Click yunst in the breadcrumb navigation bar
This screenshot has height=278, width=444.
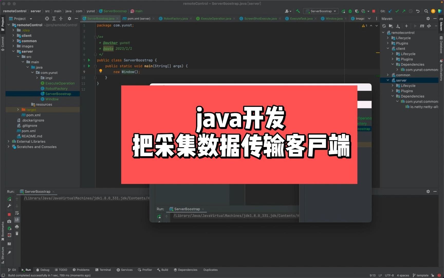point(91,11)
